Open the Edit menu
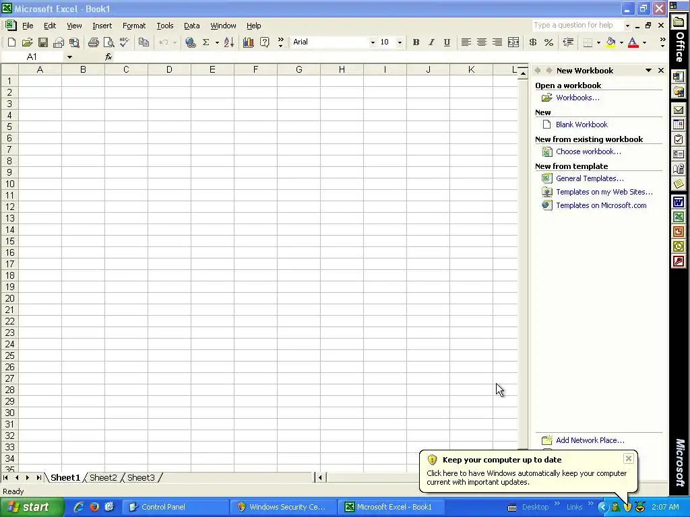Image resolution: width=690 pixels, height=517 pixels. click(50, 26)
